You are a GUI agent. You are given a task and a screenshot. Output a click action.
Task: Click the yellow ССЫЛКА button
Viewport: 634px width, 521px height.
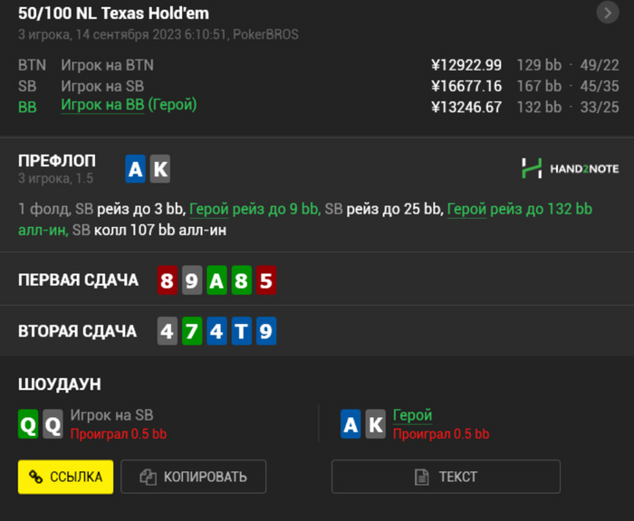coord(65,477)
